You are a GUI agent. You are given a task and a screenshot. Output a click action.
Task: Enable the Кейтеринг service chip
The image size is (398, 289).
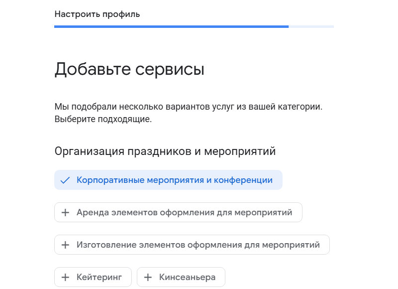[x=93, y=277]
